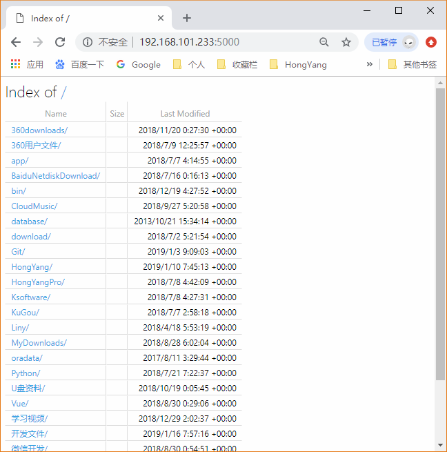447x452 pixels.
Task: Open the KuGou/ directory
Action: click(26, 313)
